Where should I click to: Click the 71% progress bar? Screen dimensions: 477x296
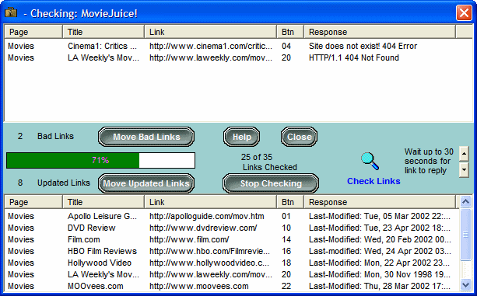point(100,160)
